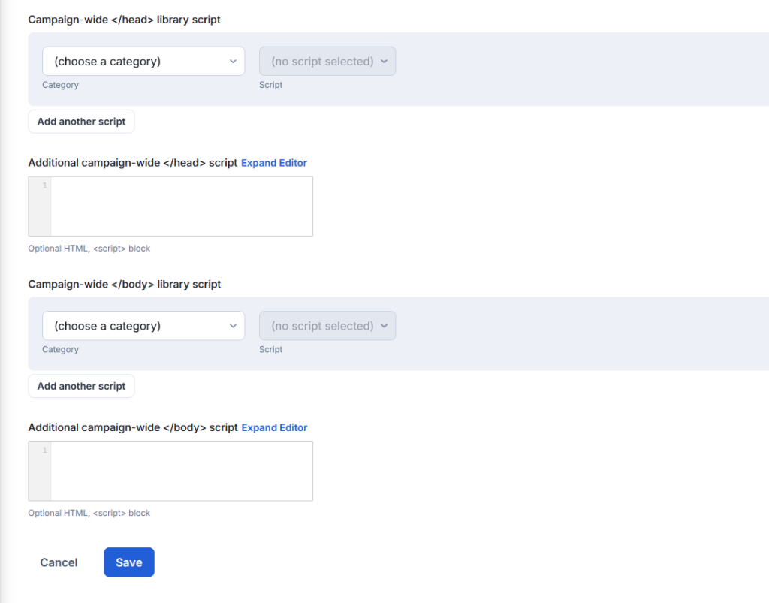This screenshot has height=603, width=769.
Task: Click the Script label under </body> library
Action: [x=270, y=349]
